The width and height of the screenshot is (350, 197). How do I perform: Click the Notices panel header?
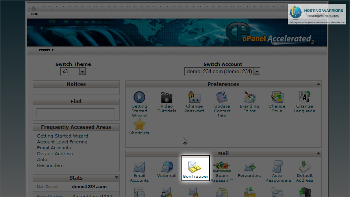(x=76, y=84)
